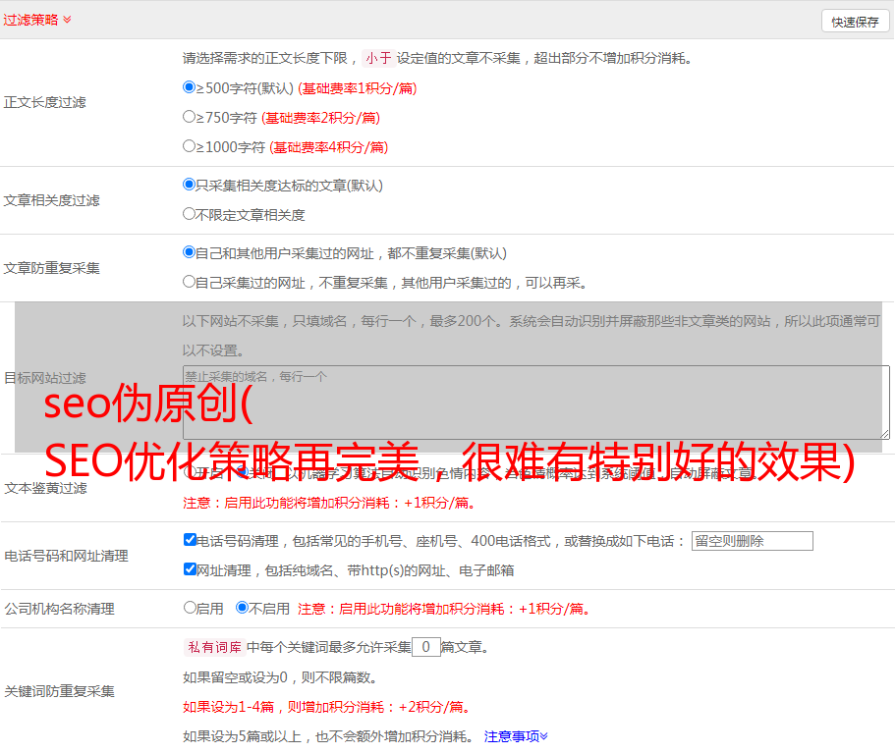
Task: Collapse the 过滤策略 section chevron
Action: tap(67, 20)
